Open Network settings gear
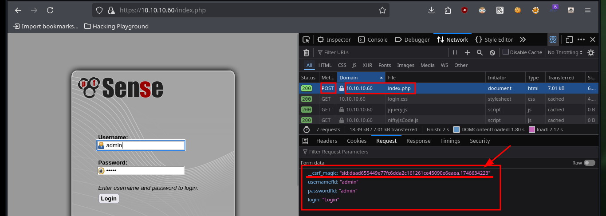 (591, 52)
